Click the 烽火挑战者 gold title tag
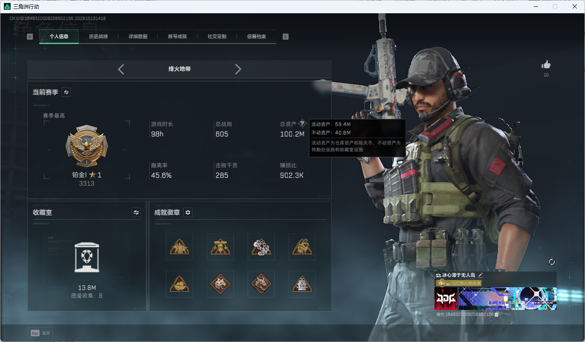The height and width of the screenshot is (342, 585). [459, 283]
